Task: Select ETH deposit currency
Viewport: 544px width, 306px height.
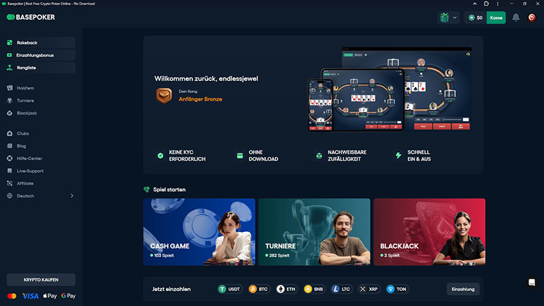Action: [286, 289]
